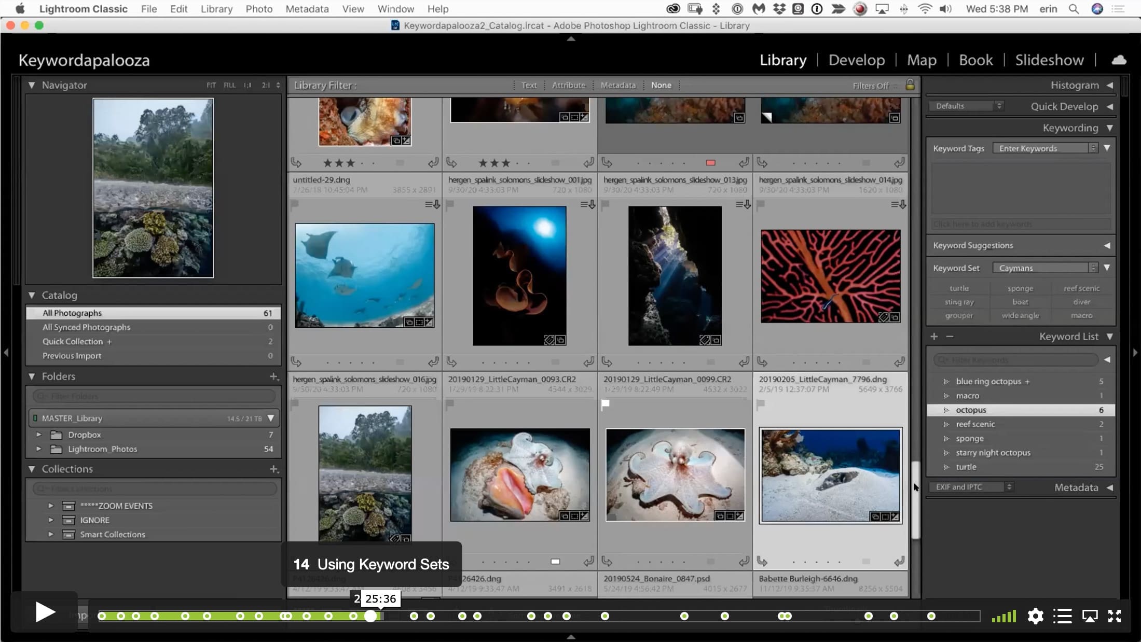This screenshot has height=642, width=1141.
Task: Create a new collection with plus icon
Action: (x=274, y=469)
